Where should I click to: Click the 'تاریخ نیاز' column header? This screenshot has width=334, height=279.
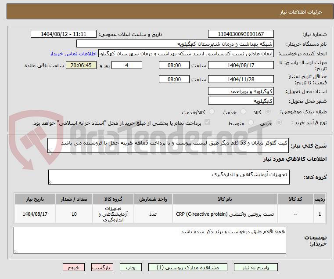(35, 199)
